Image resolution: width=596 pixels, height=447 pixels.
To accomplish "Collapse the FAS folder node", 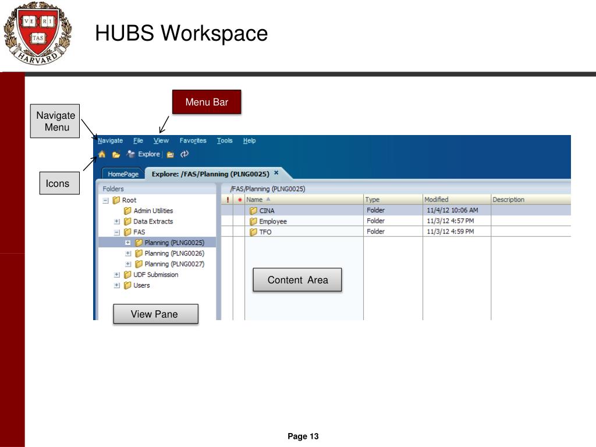I will click(x=117, y=232).
